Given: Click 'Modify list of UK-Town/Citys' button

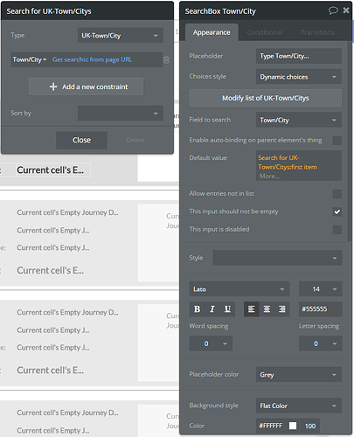Looking at the screenshot, I should [266, 98].
